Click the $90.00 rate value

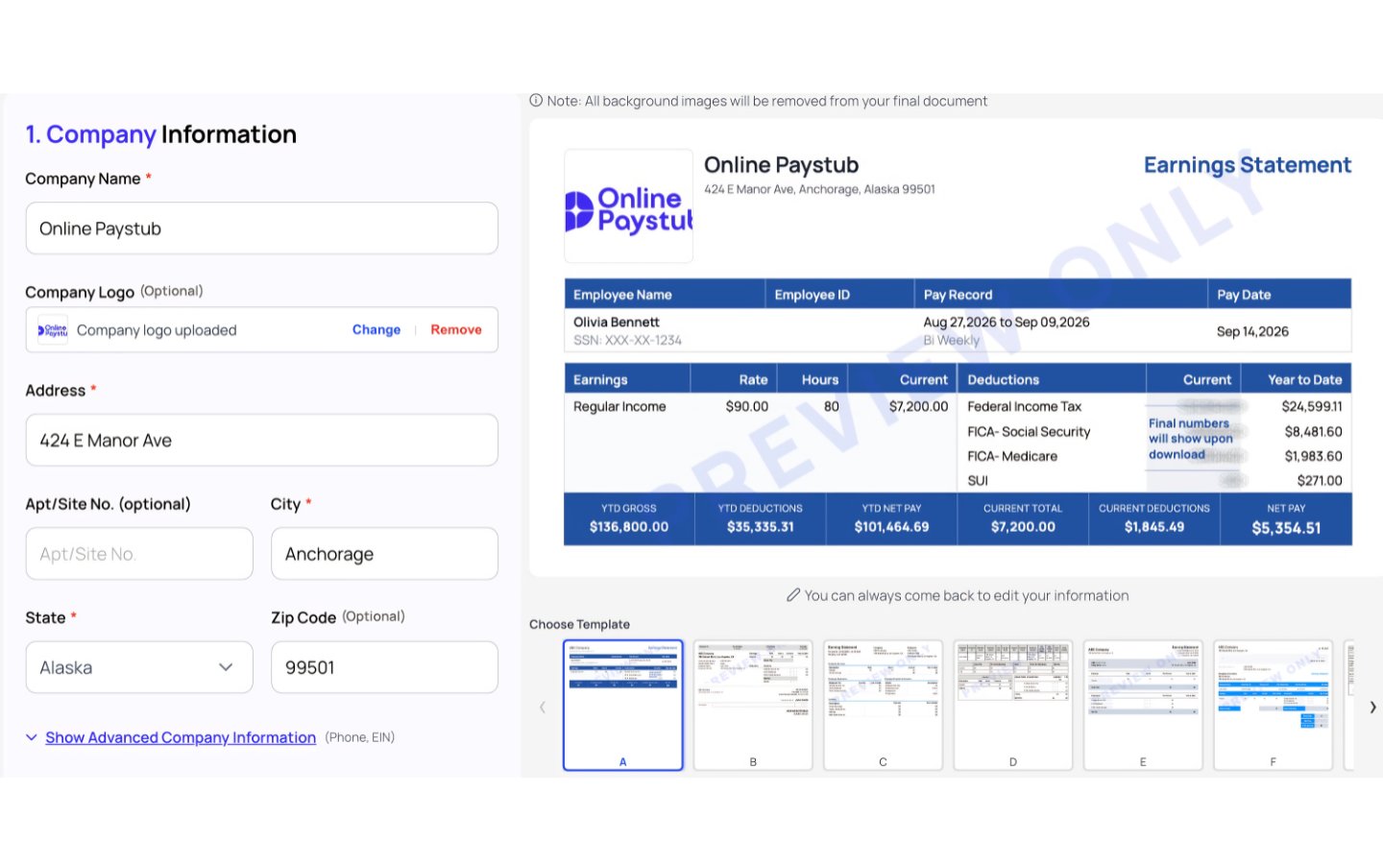747,407
